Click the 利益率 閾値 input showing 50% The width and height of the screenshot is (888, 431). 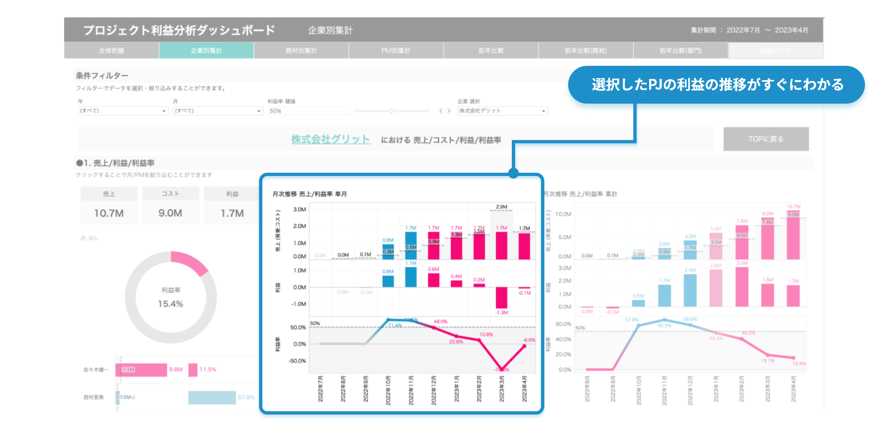(x=309, y=111)
